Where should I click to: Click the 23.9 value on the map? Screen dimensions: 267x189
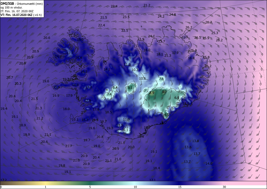click(x=141, y=39)
